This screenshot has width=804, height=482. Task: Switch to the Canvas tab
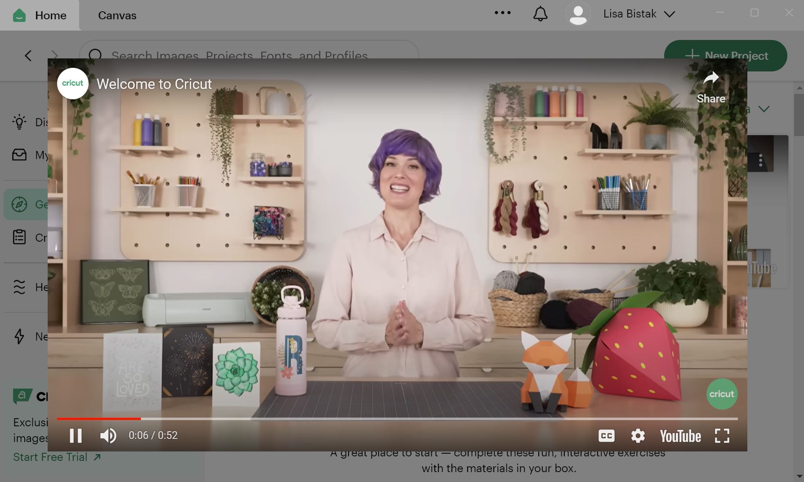tap(117, 15)
